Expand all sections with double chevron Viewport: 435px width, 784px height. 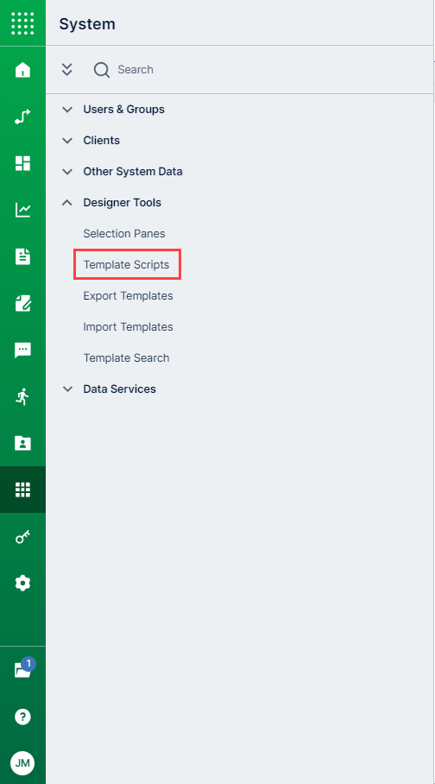point(67,69)
